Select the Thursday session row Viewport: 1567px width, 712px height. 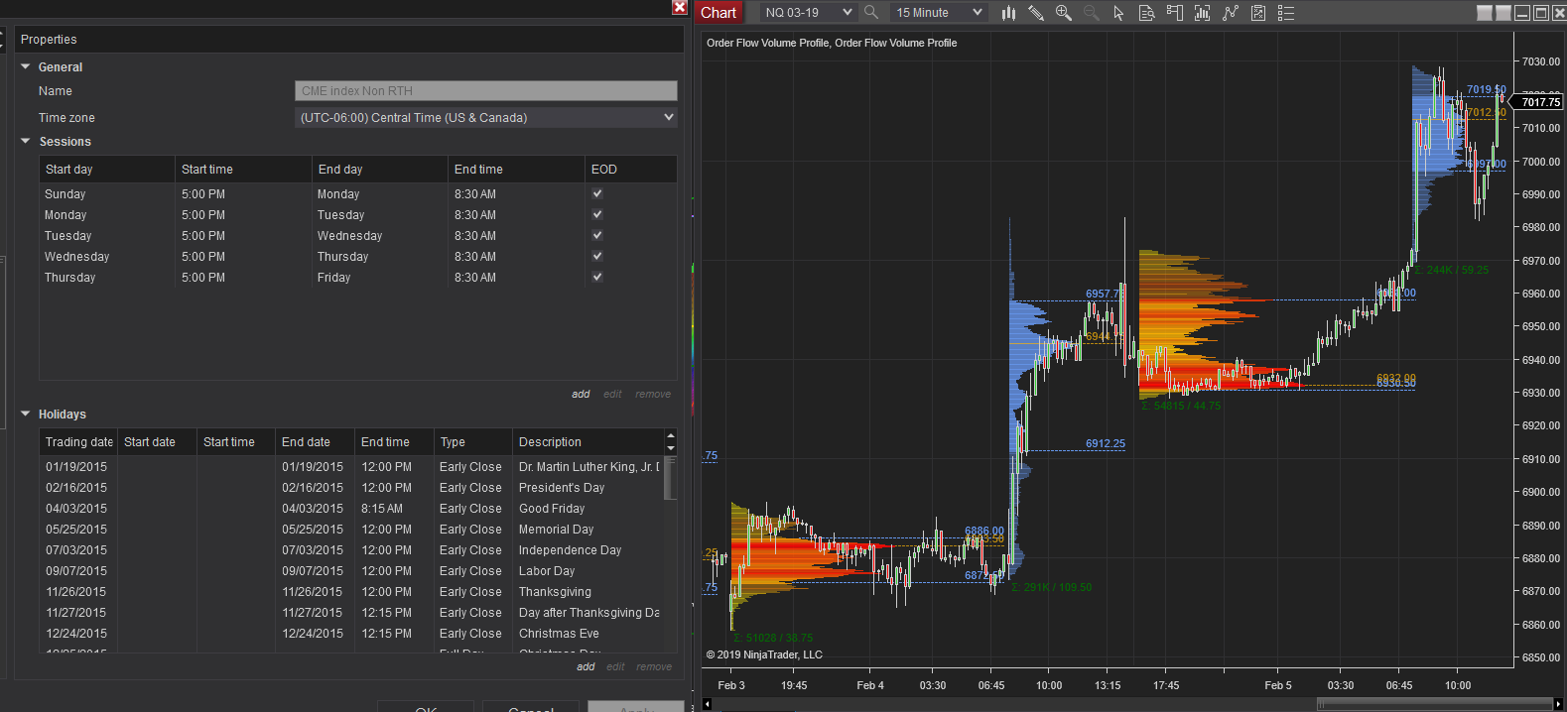[358, 278]
